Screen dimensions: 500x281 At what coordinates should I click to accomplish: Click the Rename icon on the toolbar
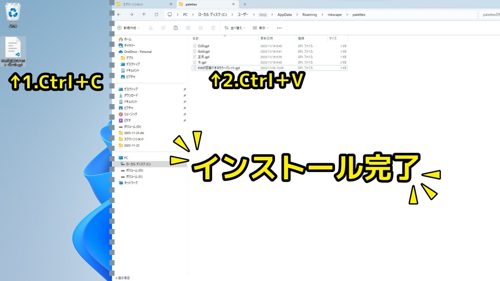click(188, 27)
